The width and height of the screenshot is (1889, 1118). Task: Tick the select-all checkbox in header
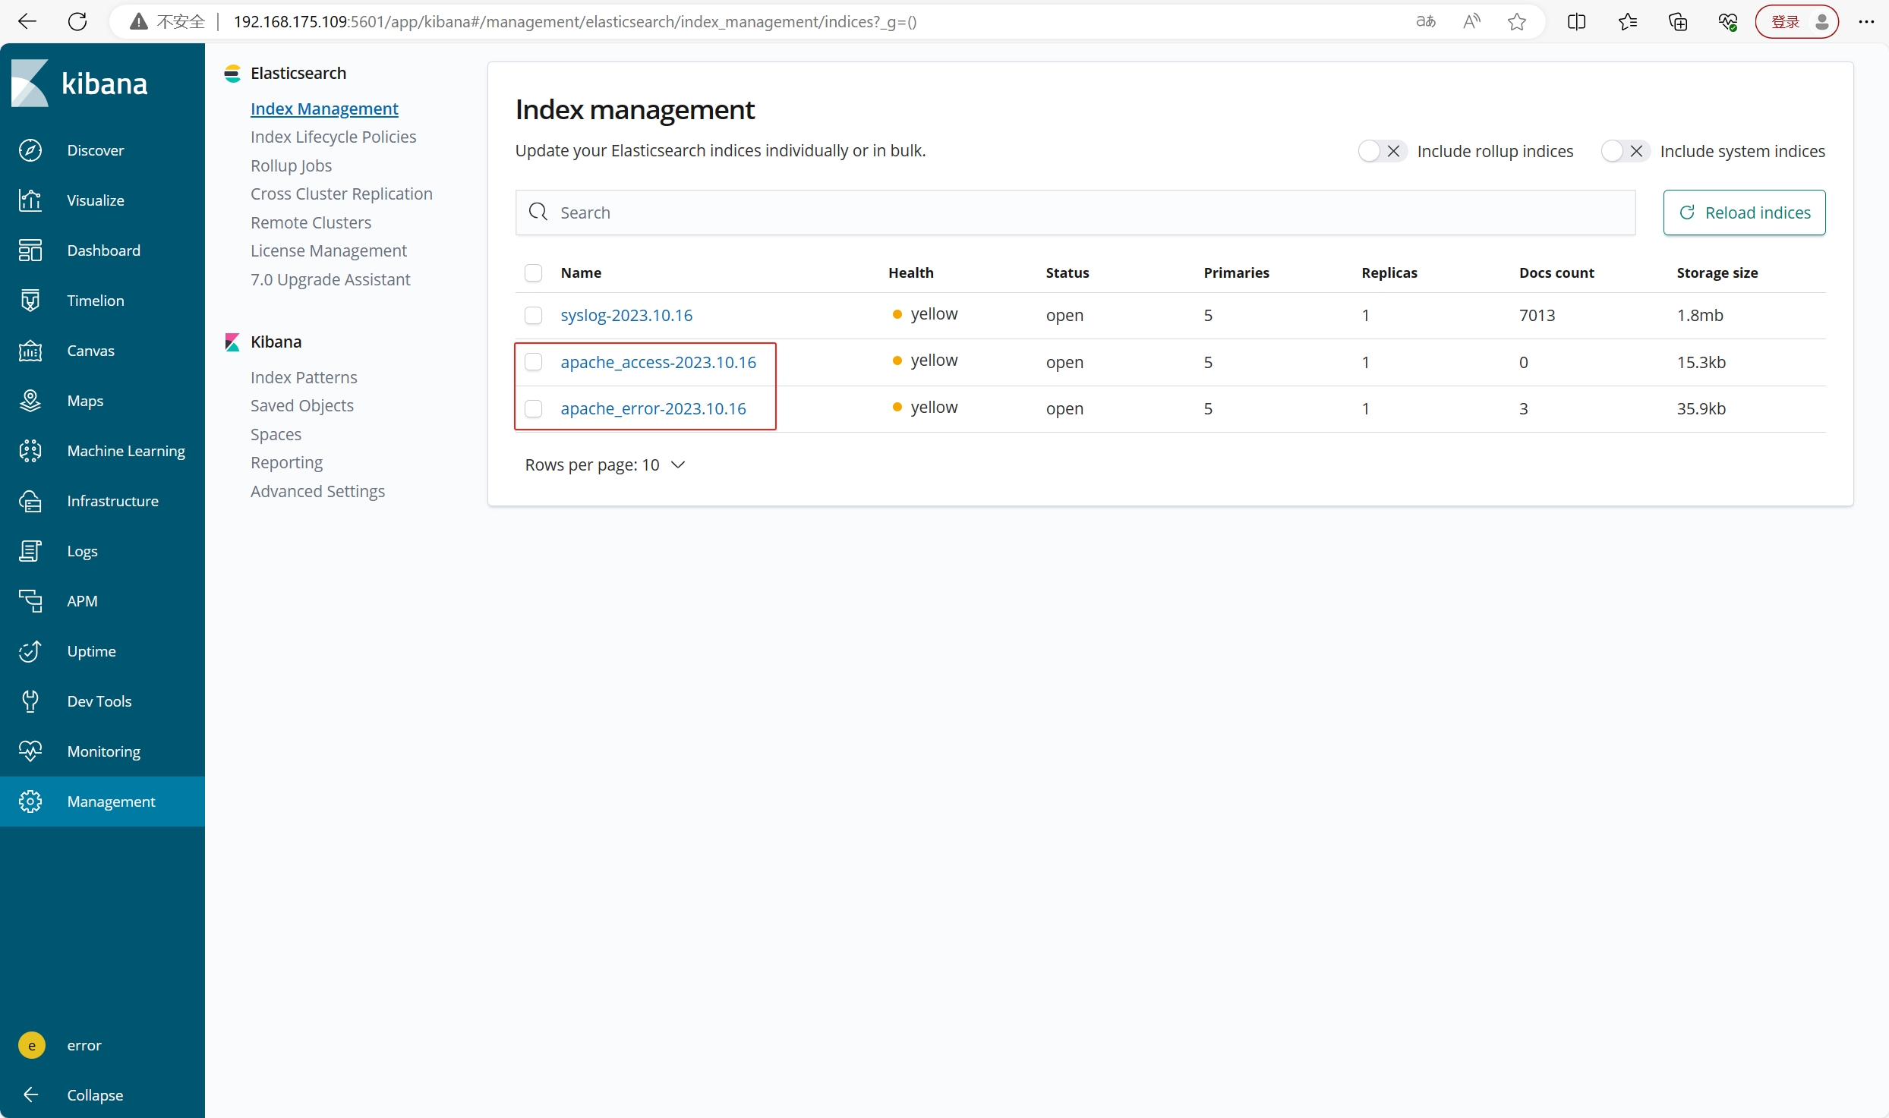[534, 272]
